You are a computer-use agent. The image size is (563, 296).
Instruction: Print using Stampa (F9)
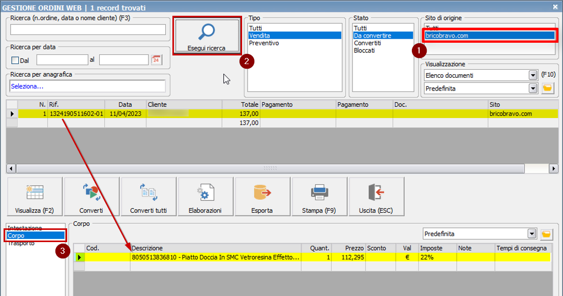point(319,196)
